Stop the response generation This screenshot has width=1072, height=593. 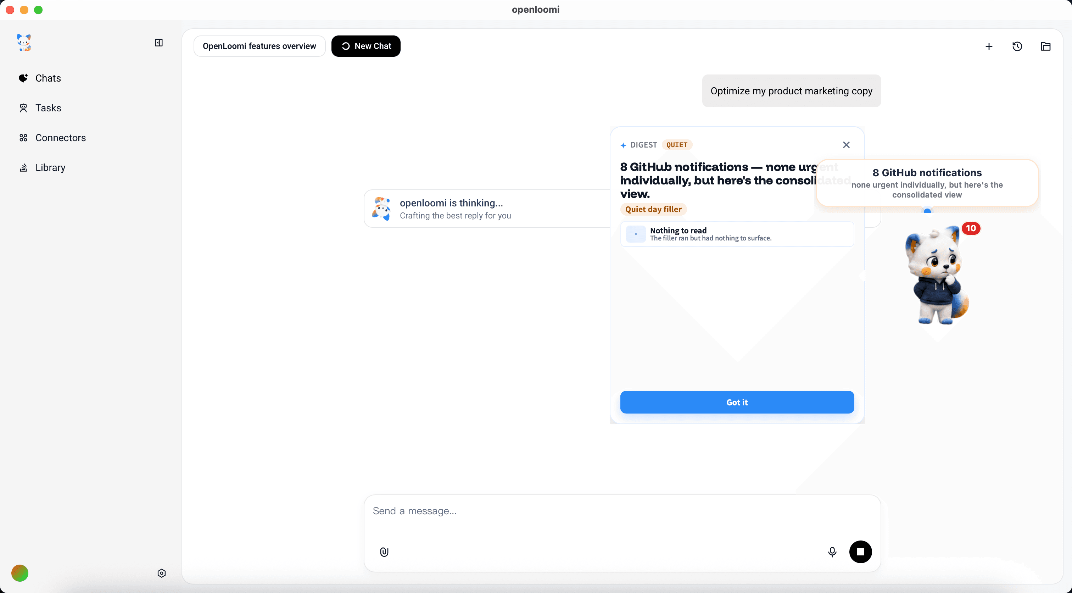click(860, 552)
